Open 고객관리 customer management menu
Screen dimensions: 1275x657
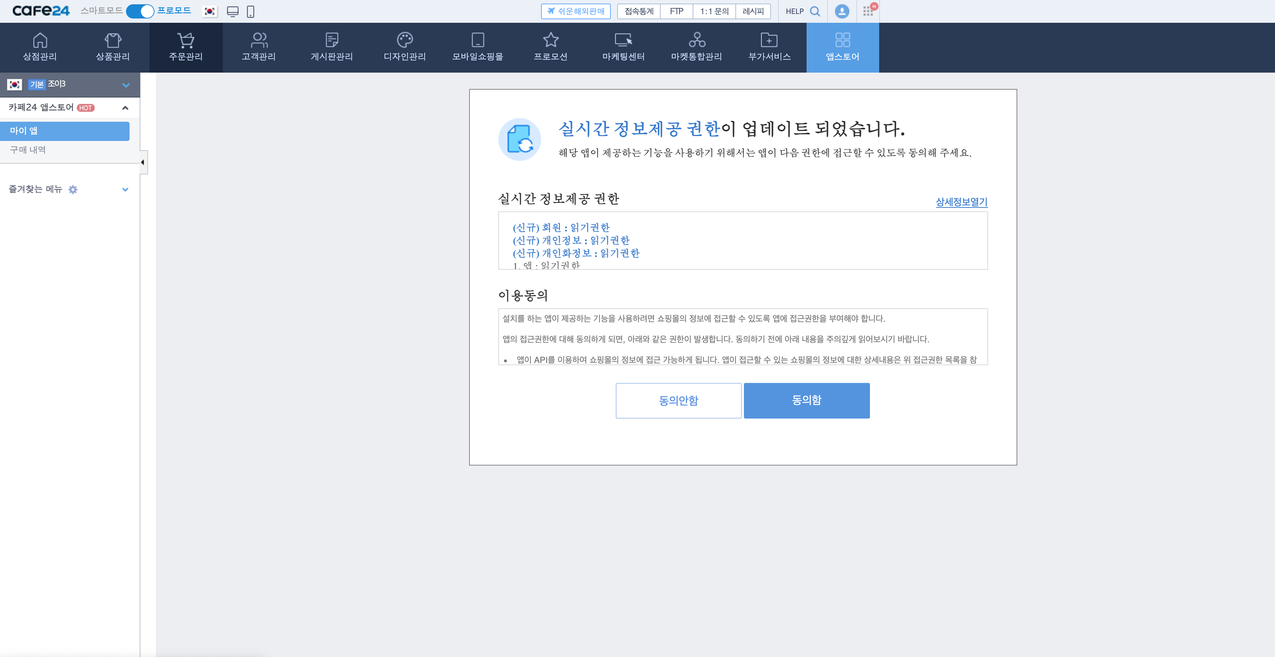point(259,47)
